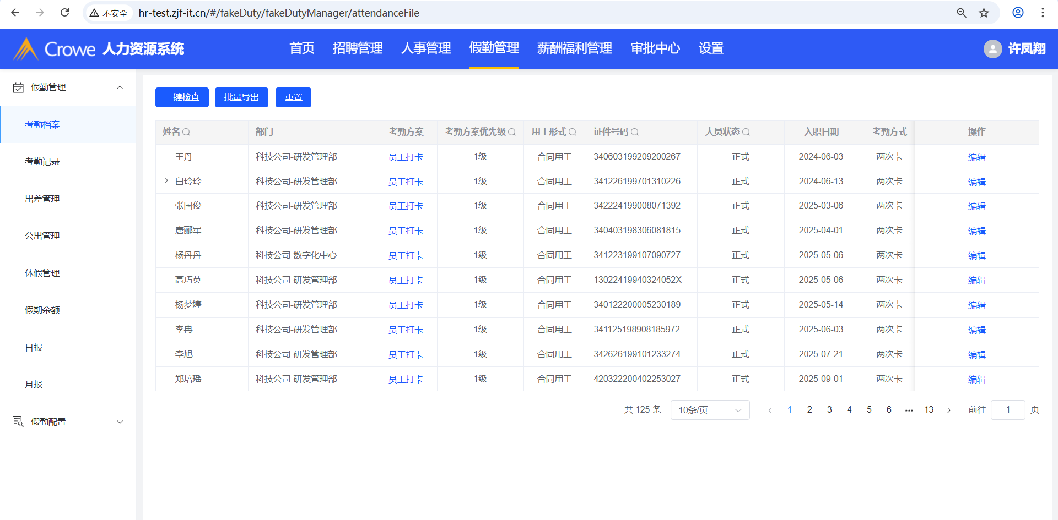Click the 前往 page number input field
The height and width of the screenshot is (520, 1058).
[x=1007, y=410]
